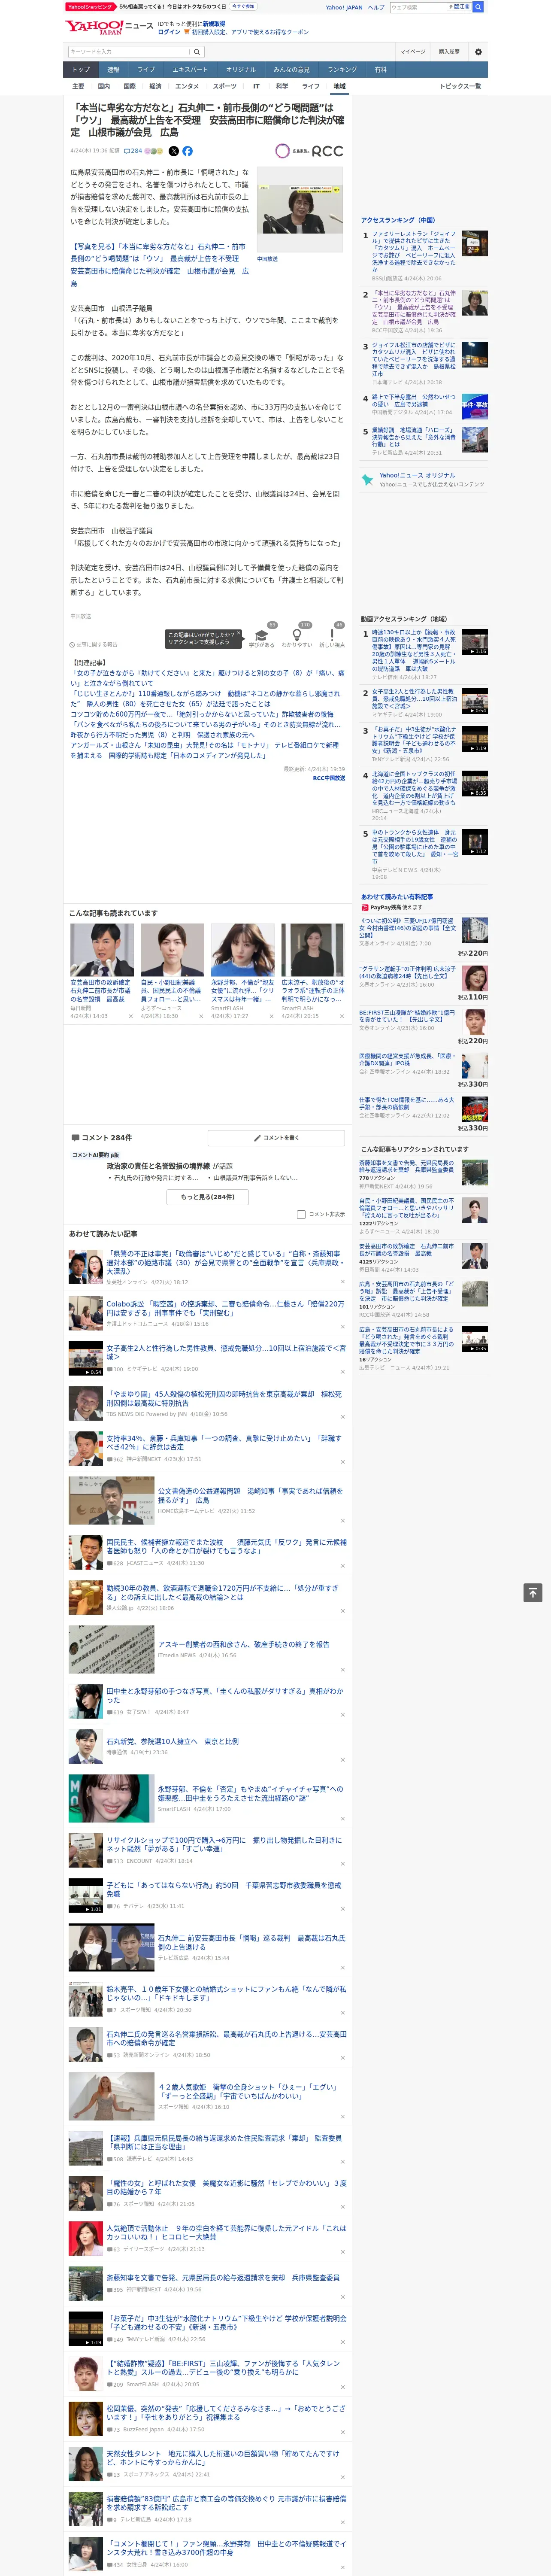The image size is (551, 2576).
Task: Open 購入履歴 link
Action: pos(449,52)
